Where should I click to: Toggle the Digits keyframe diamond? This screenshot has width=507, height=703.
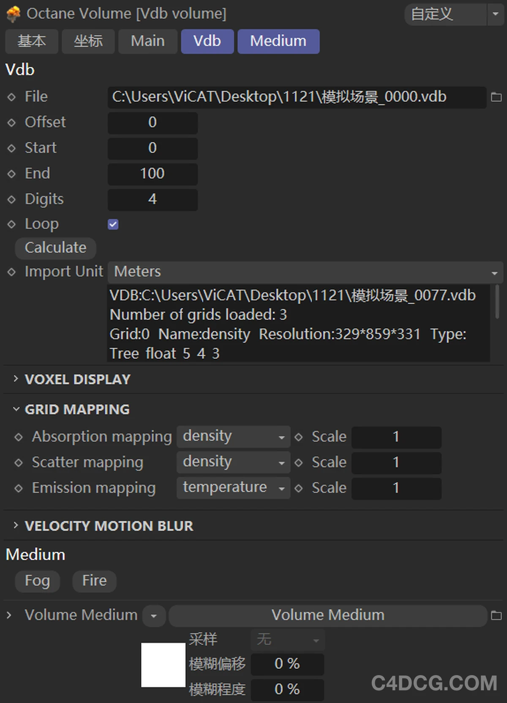pyautogui.click(x=11, y=199)
